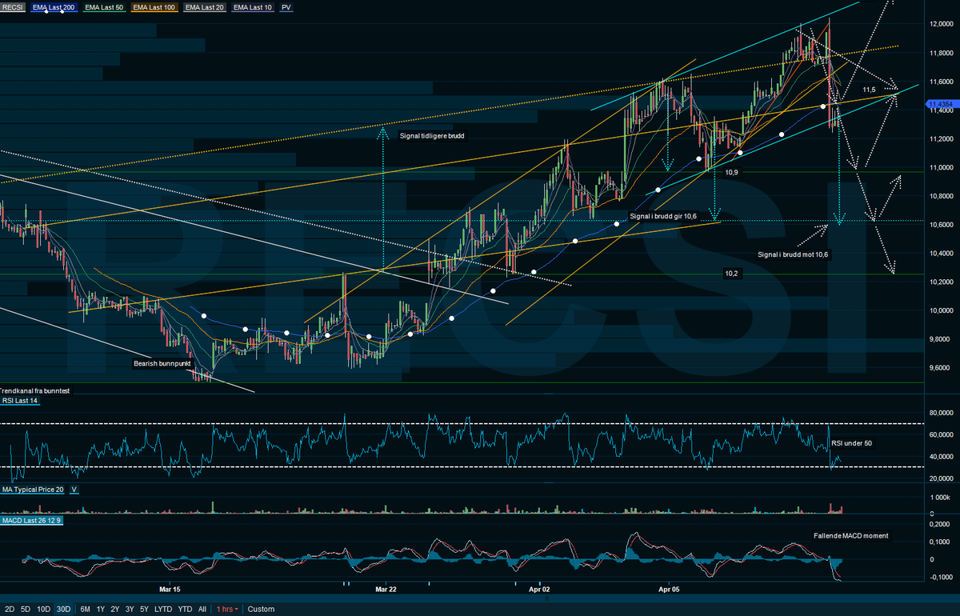This screenshot has height=616, width=960.
Task: Click the 10,9 support level label
Action: [732, 172]
